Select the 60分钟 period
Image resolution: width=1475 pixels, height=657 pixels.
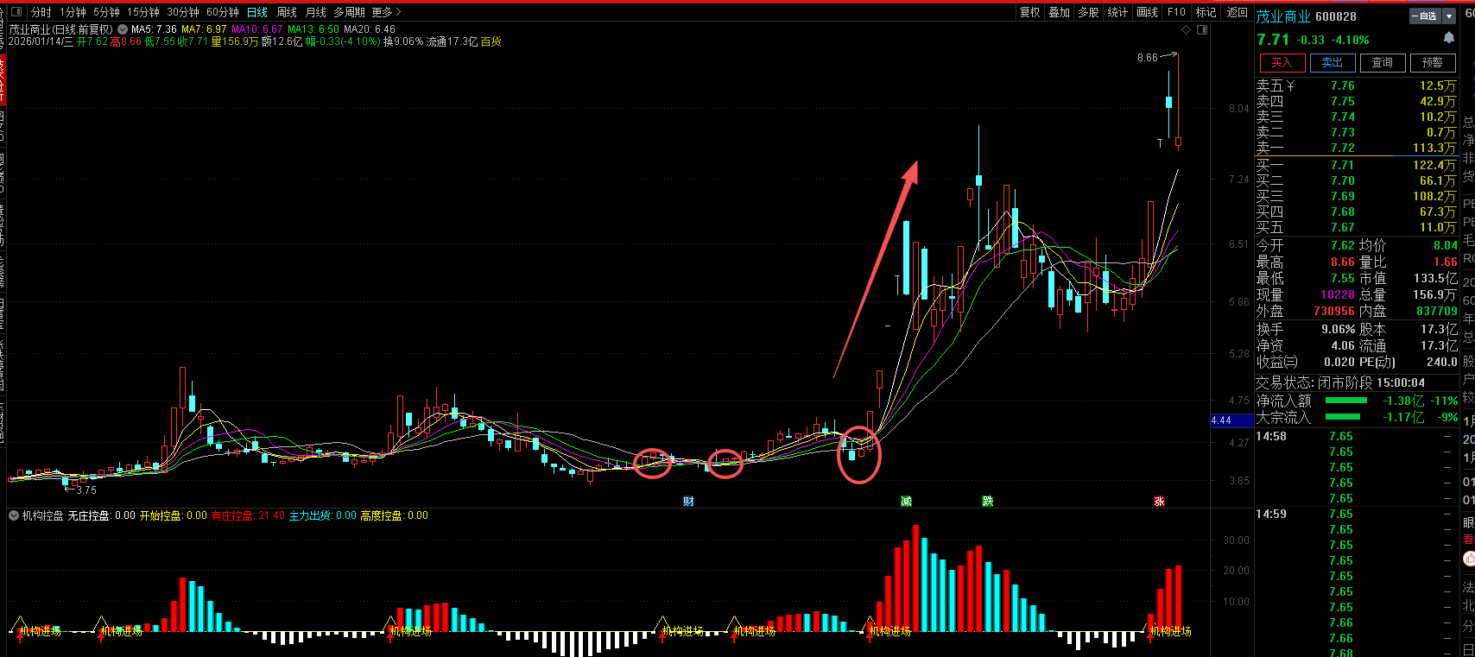point(222,12)
